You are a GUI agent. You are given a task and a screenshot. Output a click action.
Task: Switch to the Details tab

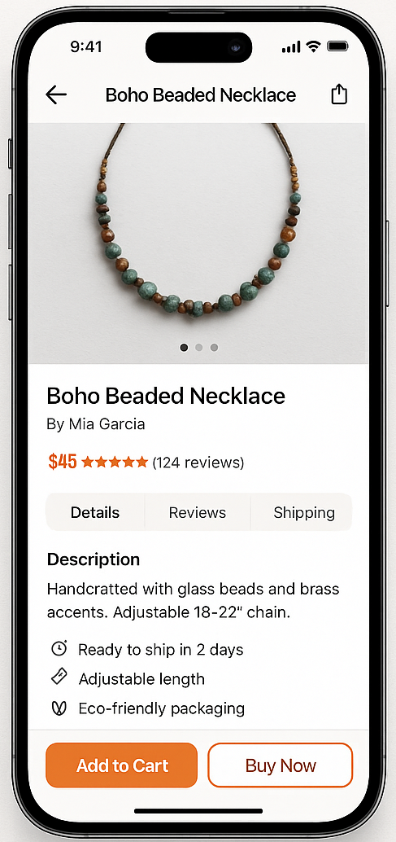(x=95, y=512)
